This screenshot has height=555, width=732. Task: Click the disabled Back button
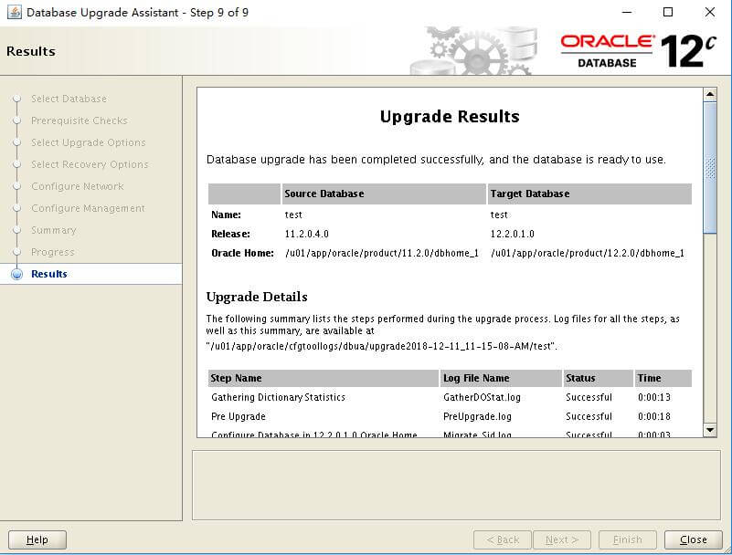pyautogui.click(x=503, y=539)
